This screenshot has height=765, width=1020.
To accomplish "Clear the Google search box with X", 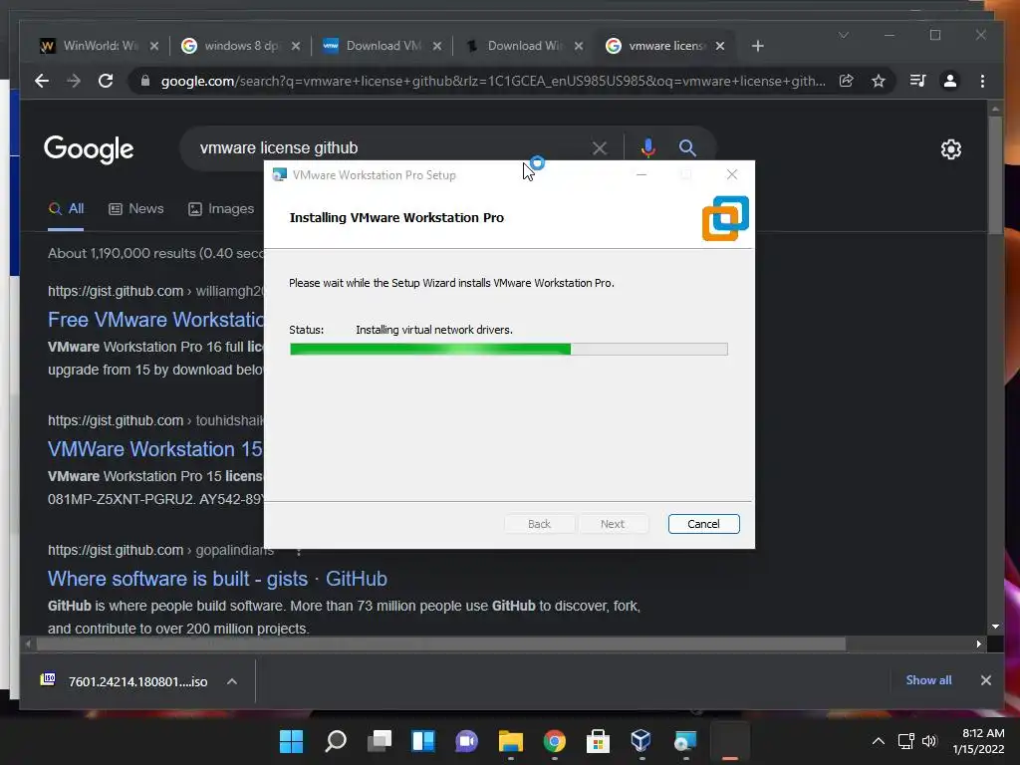I will point(599,148).
